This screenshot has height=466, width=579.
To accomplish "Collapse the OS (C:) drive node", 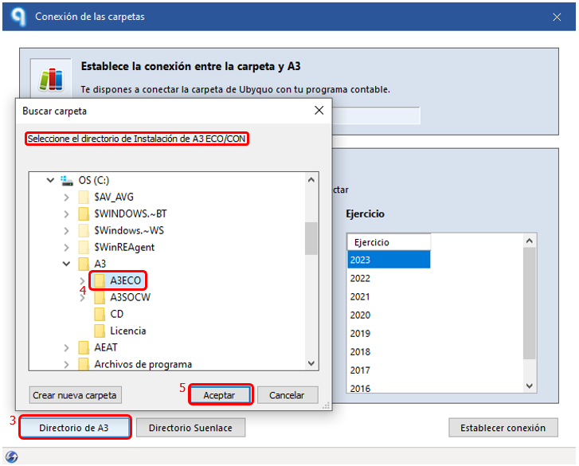I will coord(50,180).
